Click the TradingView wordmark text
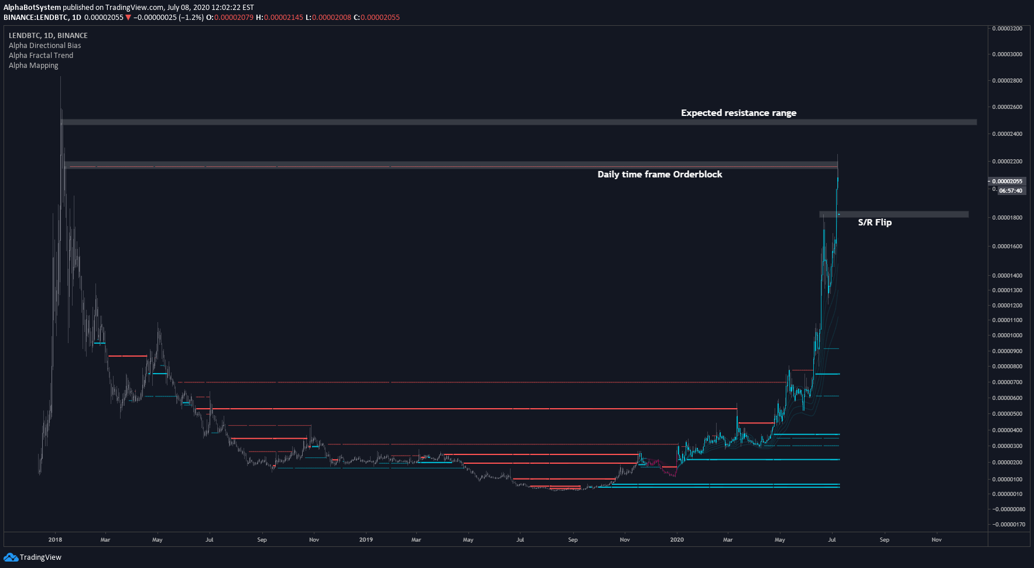1034x568 pixels. click(x=40, y=557)
